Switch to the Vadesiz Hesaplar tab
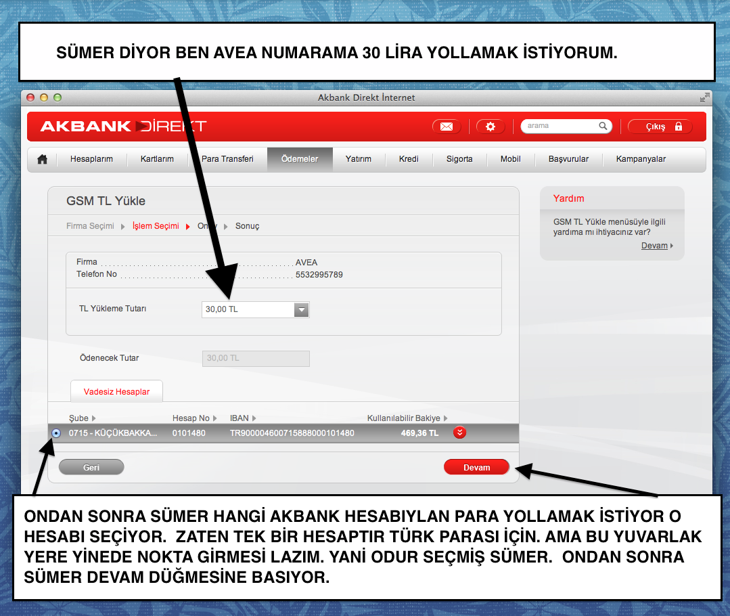 pos(117,391)
